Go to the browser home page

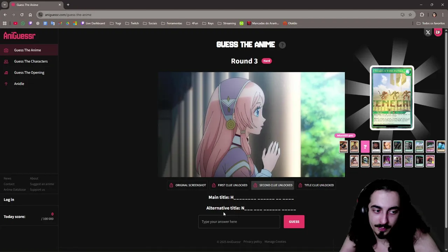click(30, 15)
